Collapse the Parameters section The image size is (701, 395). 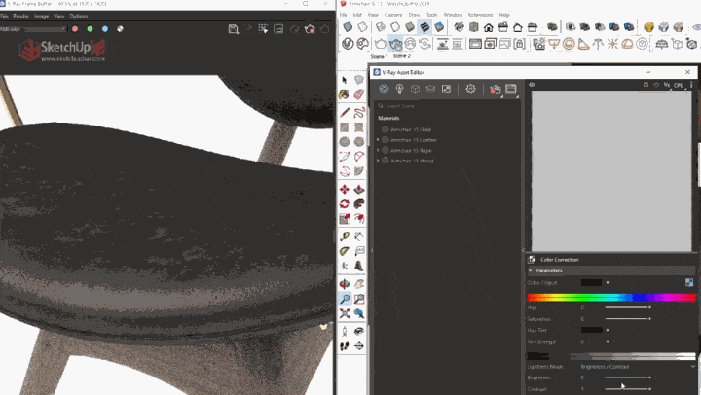pos(531,270)
